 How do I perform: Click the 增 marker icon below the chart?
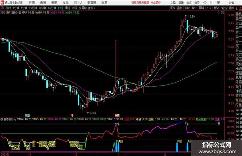[72, 115]
